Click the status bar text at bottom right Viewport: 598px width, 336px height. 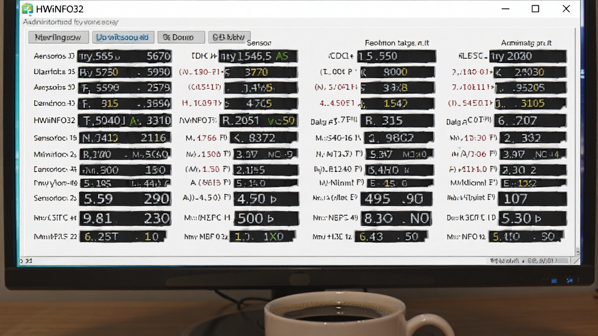coord(523,261)
